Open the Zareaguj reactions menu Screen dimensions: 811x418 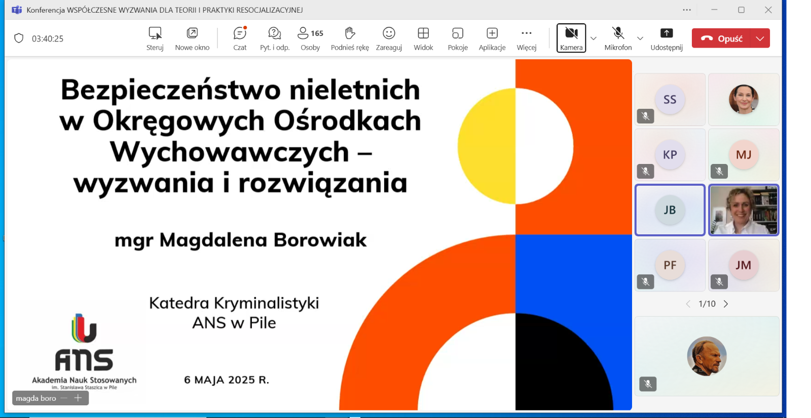click(389, 38)
